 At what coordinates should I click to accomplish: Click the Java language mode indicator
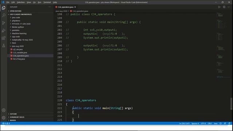pyautogui.click(x=216, y=123)
